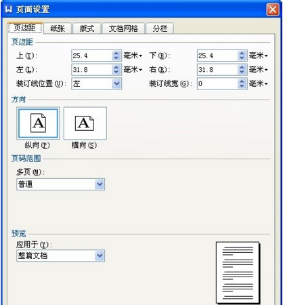The height and width of the screenshot is (305, 283).
Task: Open unit dropdown 毫米 for right margin
Action: tap(259, 70)
